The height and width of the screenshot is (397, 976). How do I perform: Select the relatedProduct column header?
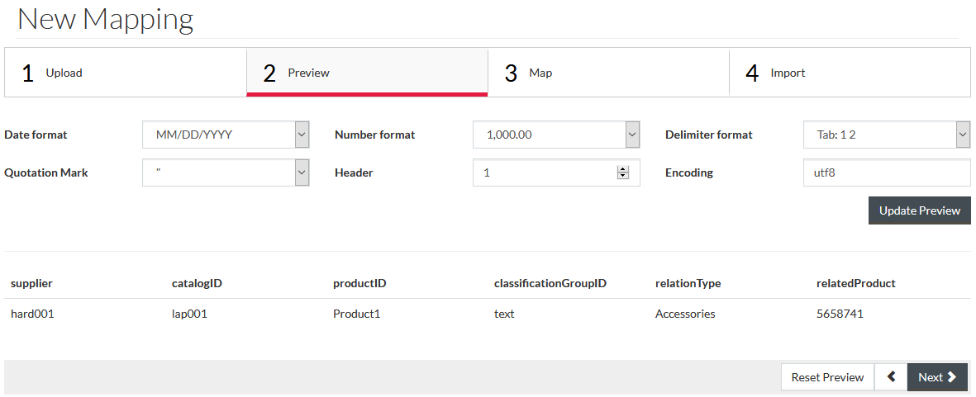[x=856, y=283]
